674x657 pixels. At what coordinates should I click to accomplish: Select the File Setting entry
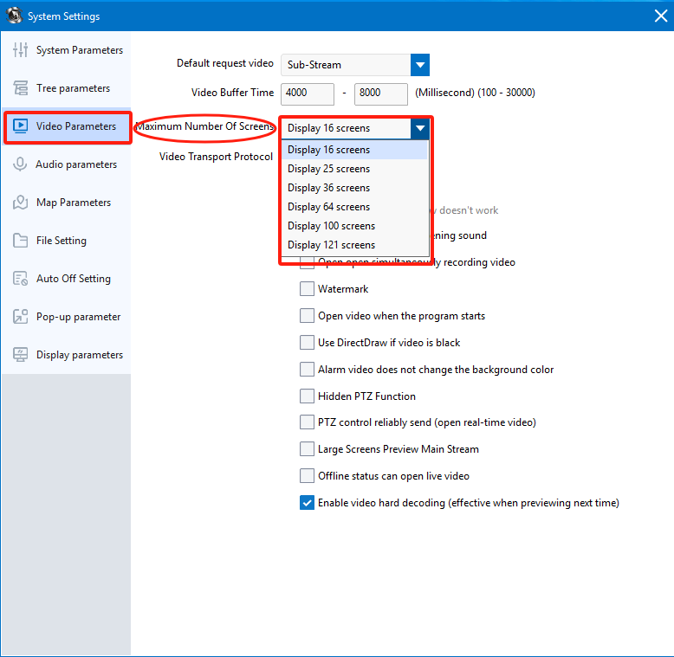pyautogui.click(x=67, y=241)
